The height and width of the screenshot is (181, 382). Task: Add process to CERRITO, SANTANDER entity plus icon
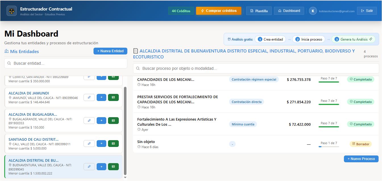click(101, 77)
